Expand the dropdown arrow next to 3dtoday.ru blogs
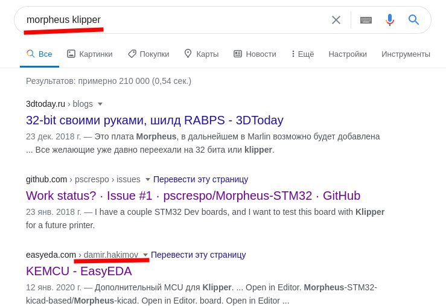 click(100, 104)
